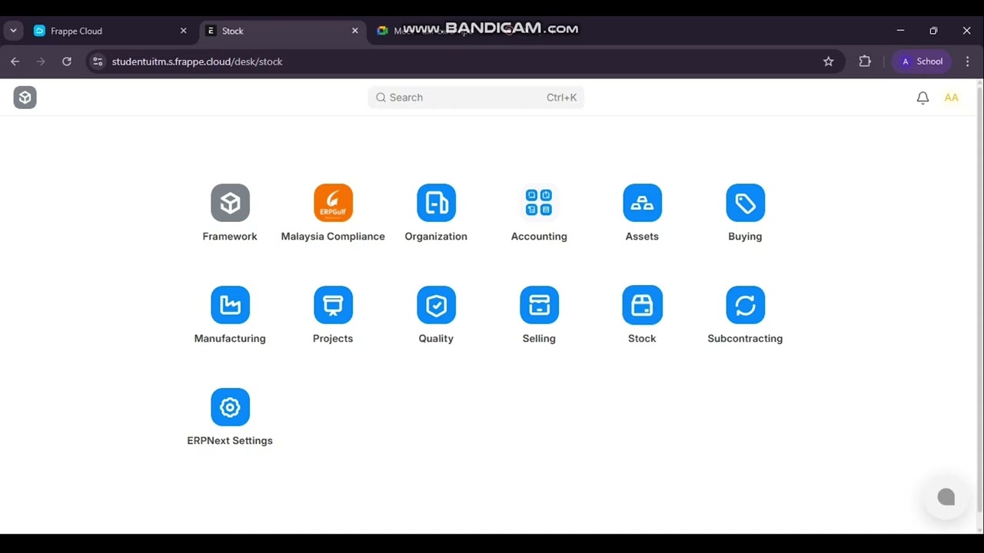Click the ERPNext Settings label
Screen dimensions: 984x553
tap(230, 441)
